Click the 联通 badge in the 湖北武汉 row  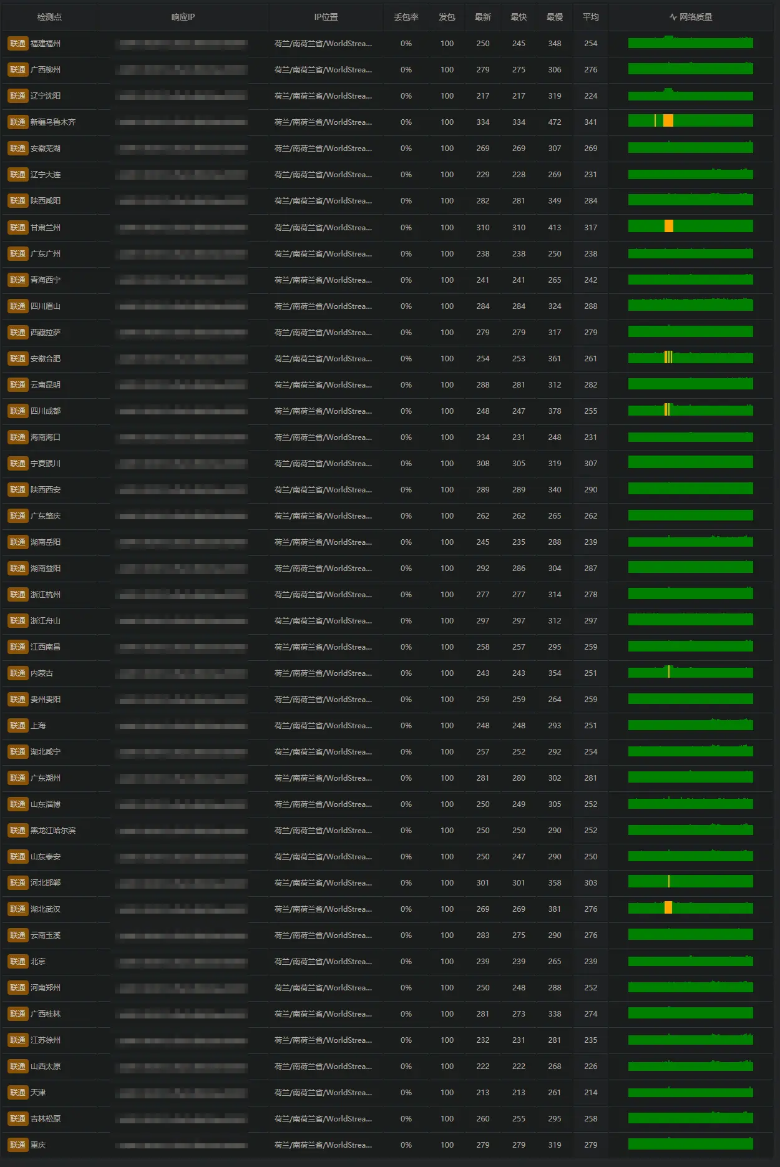pyautogui.click(x=17, y=909)
